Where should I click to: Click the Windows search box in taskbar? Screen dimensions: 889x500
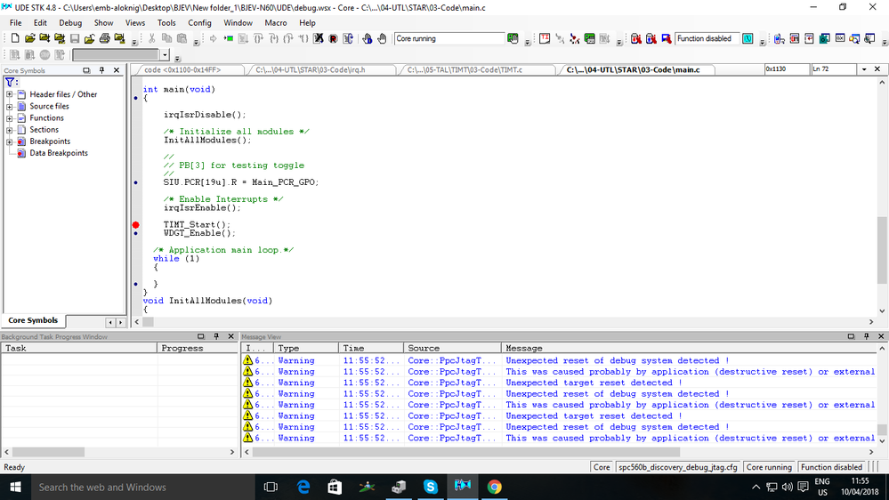pyautogui.click(x=141, y=487)
